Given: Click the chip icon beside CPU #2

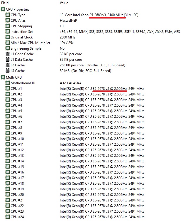Looking at the screenshot, I should (x=8, y=94).
